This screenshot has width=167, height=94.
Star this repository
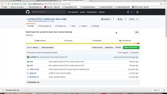point(120,19)
